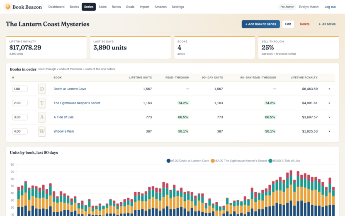Toggle The Lighthouse Keeper's Secret legend swatch
This screenshot has width=345, height=216.
coord(213,161)
